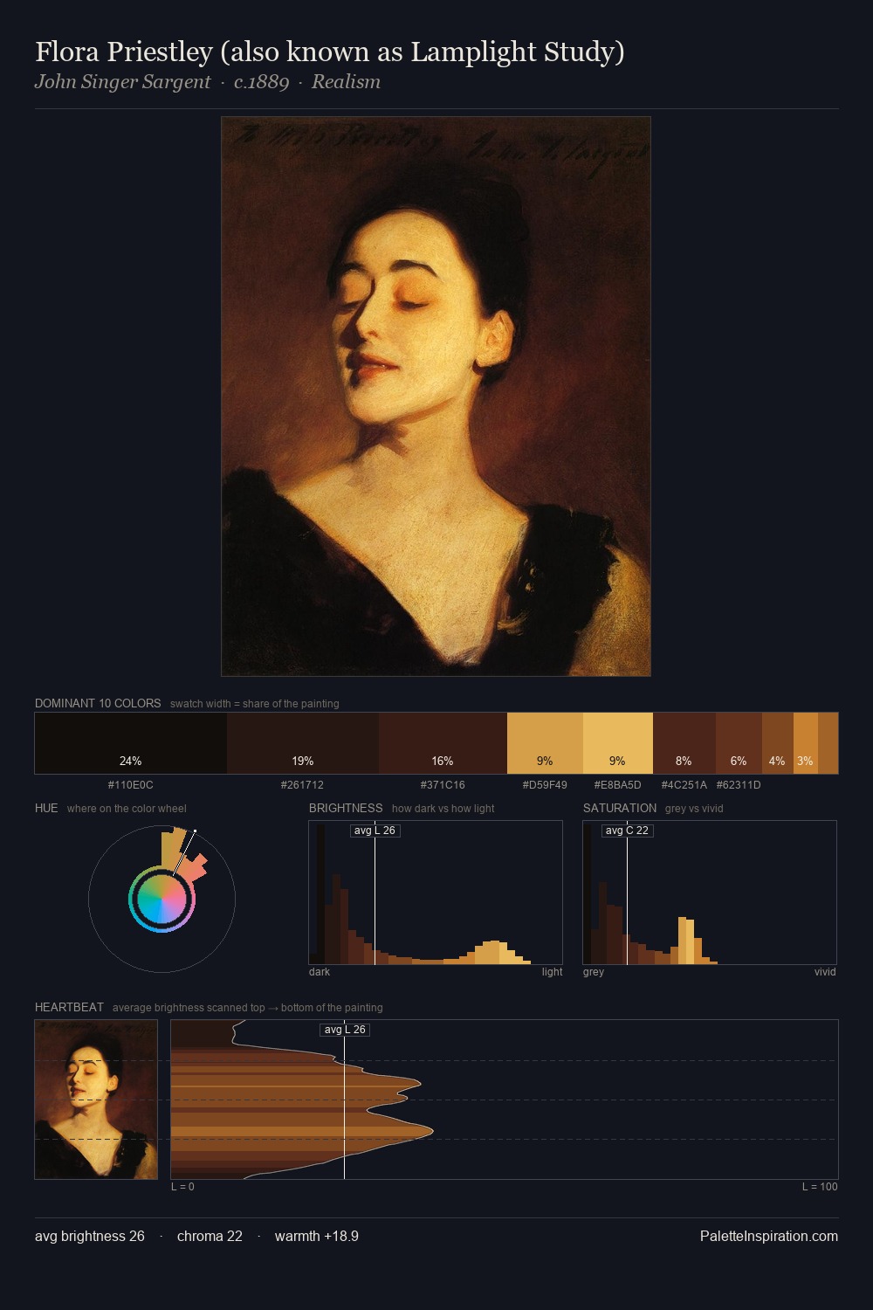Click the 'average brightness scanned top → bottom' caption
This screenshot has width=873, height=1310.
click(x=248, y=1008)
